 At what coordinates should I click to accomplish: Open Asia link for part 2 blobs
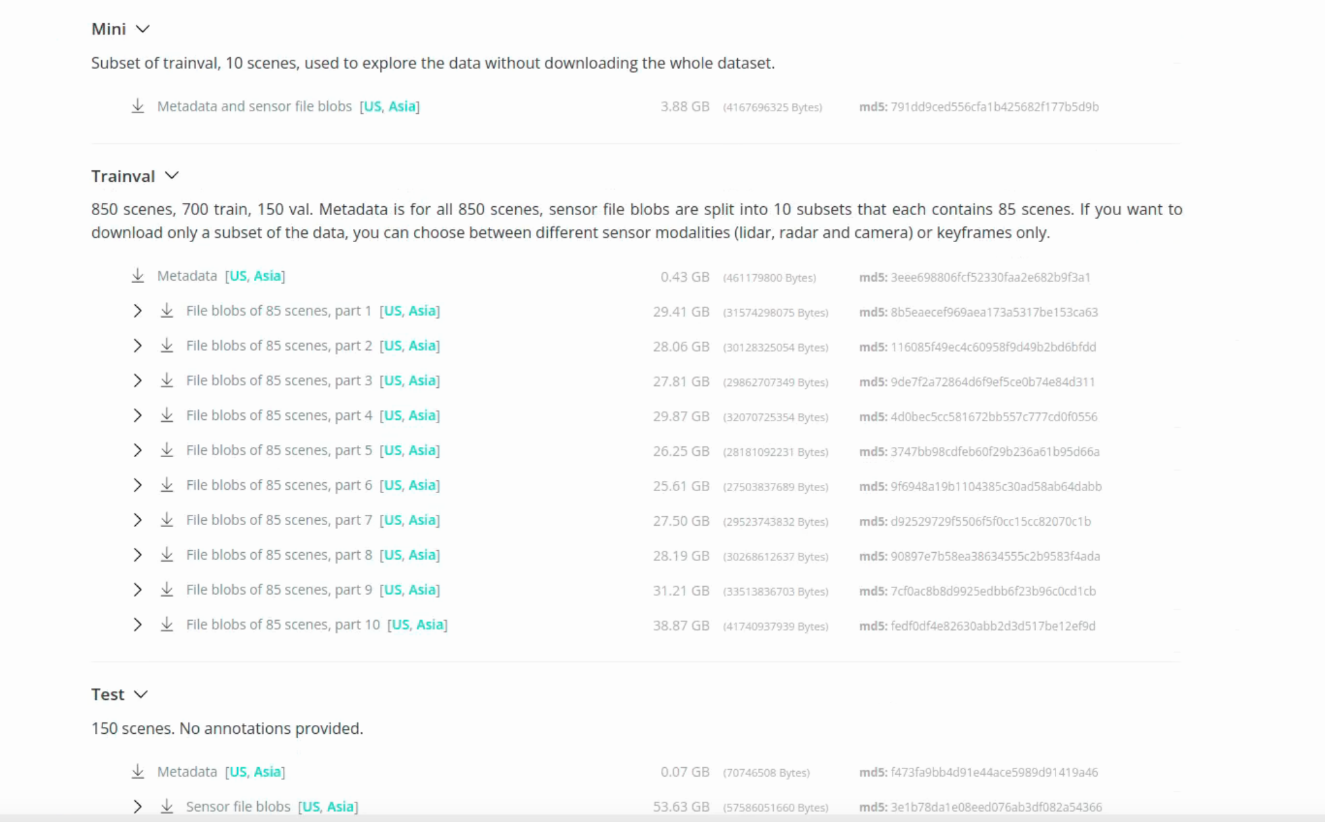tap(422, 346)
